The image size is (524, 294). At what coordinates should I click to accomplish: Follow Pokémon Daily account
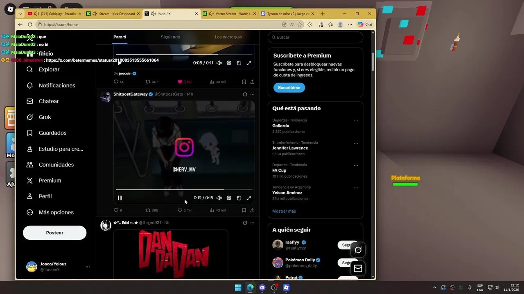coord(348,263)
